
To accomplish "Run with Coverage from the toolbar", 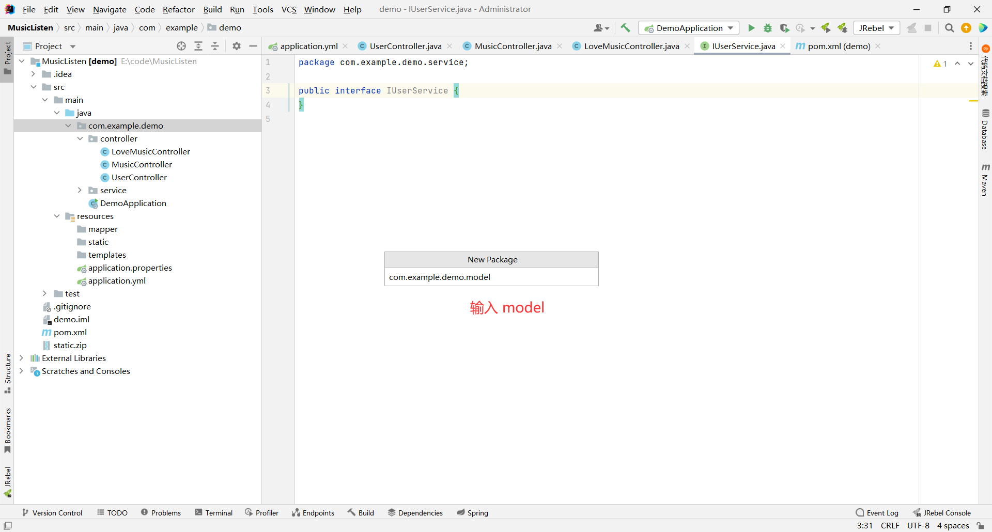I will tap(784, 28).
